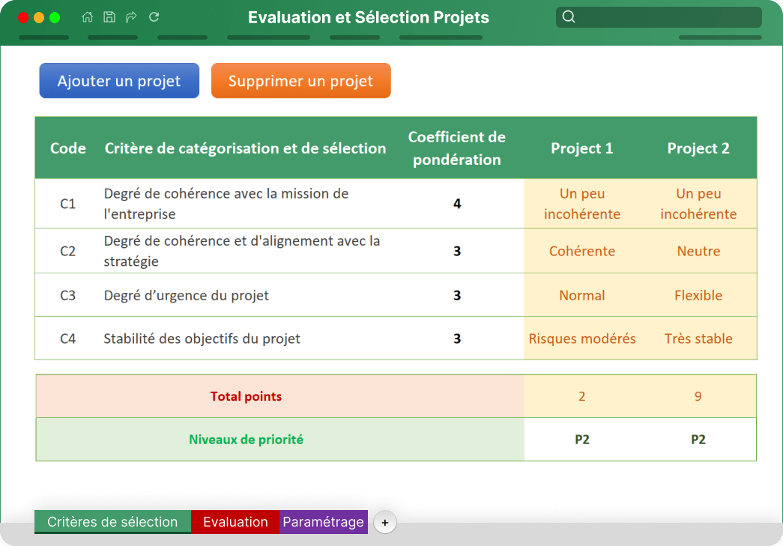The width and height of the screenshot is (783, 546).
Task: Open the 'Très stable' dropdown for Project 2
Action: click(698, 339)
